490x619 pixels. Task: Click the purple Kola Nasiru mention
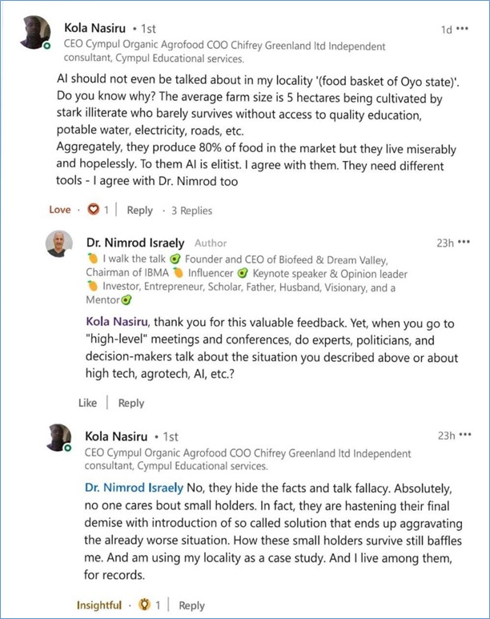click(118, 323)
